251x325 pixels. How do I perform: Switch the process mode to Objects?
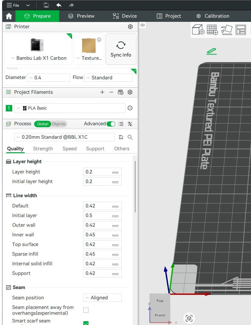pos(59,124)
